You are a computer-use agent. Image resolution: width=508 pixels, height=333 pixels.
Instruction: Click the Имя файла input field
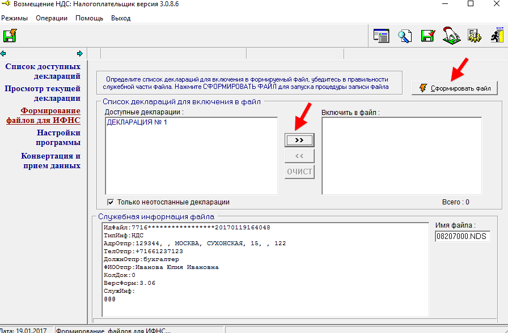click(463, 236)
